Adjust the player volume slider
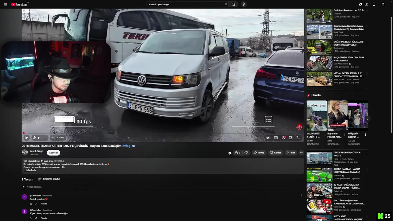 42,138
